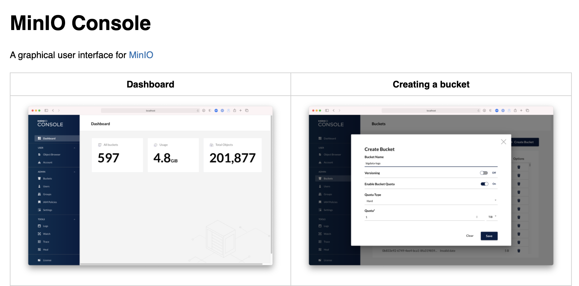Click the 4.8 GiB usage value
The height and width of the screenshot is (286, 579).
(x=166, y=158)
